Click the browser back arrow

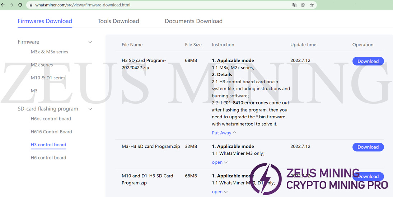click(3, 5)
